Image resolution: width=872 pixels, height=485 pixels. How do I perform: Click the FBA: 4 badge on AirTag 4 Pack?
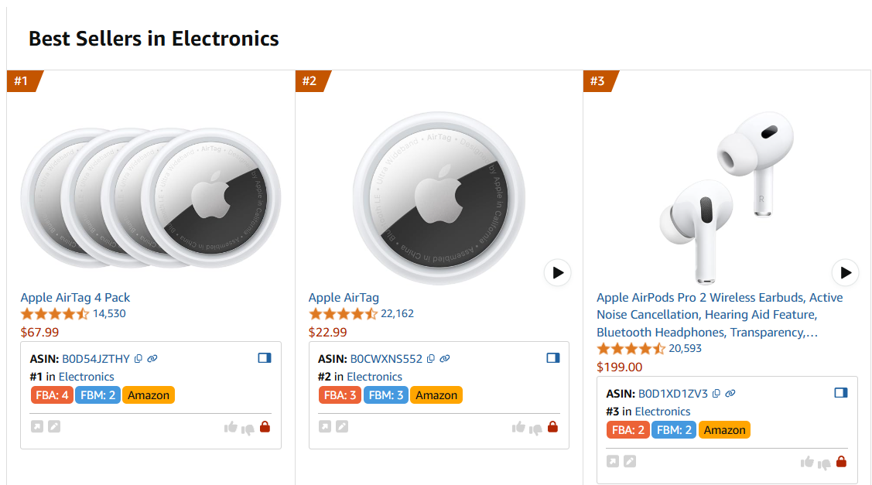[52, 394]
